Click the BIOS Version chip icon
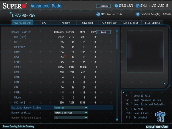 click(x=98, y=14)
